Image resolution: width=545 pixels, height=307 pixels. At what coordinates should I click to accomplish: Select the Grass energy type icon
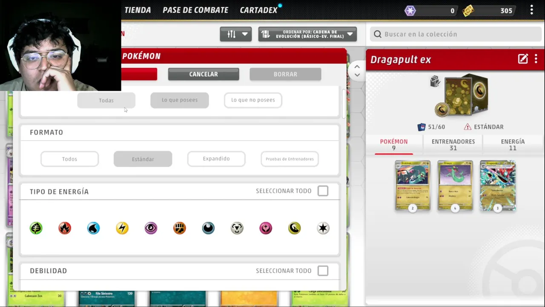tap(36, 228)
